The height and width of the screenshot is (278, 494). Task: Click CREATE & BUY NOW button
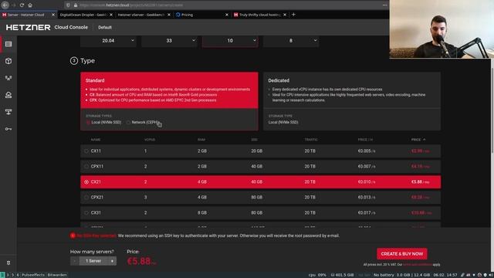tap(402, 254)
